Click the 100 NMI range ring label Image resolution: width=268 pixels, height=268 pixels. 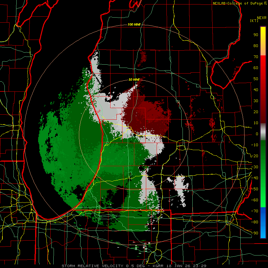point(134,25)
